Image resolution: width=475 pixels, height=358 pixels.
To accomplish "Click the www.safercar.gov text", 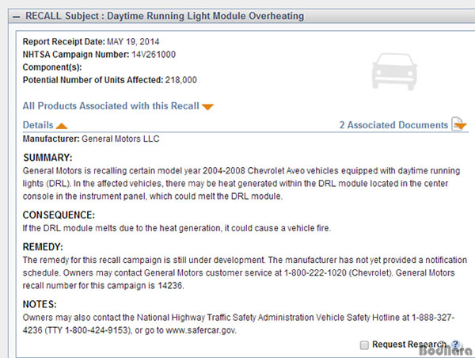I will point(201,330).
